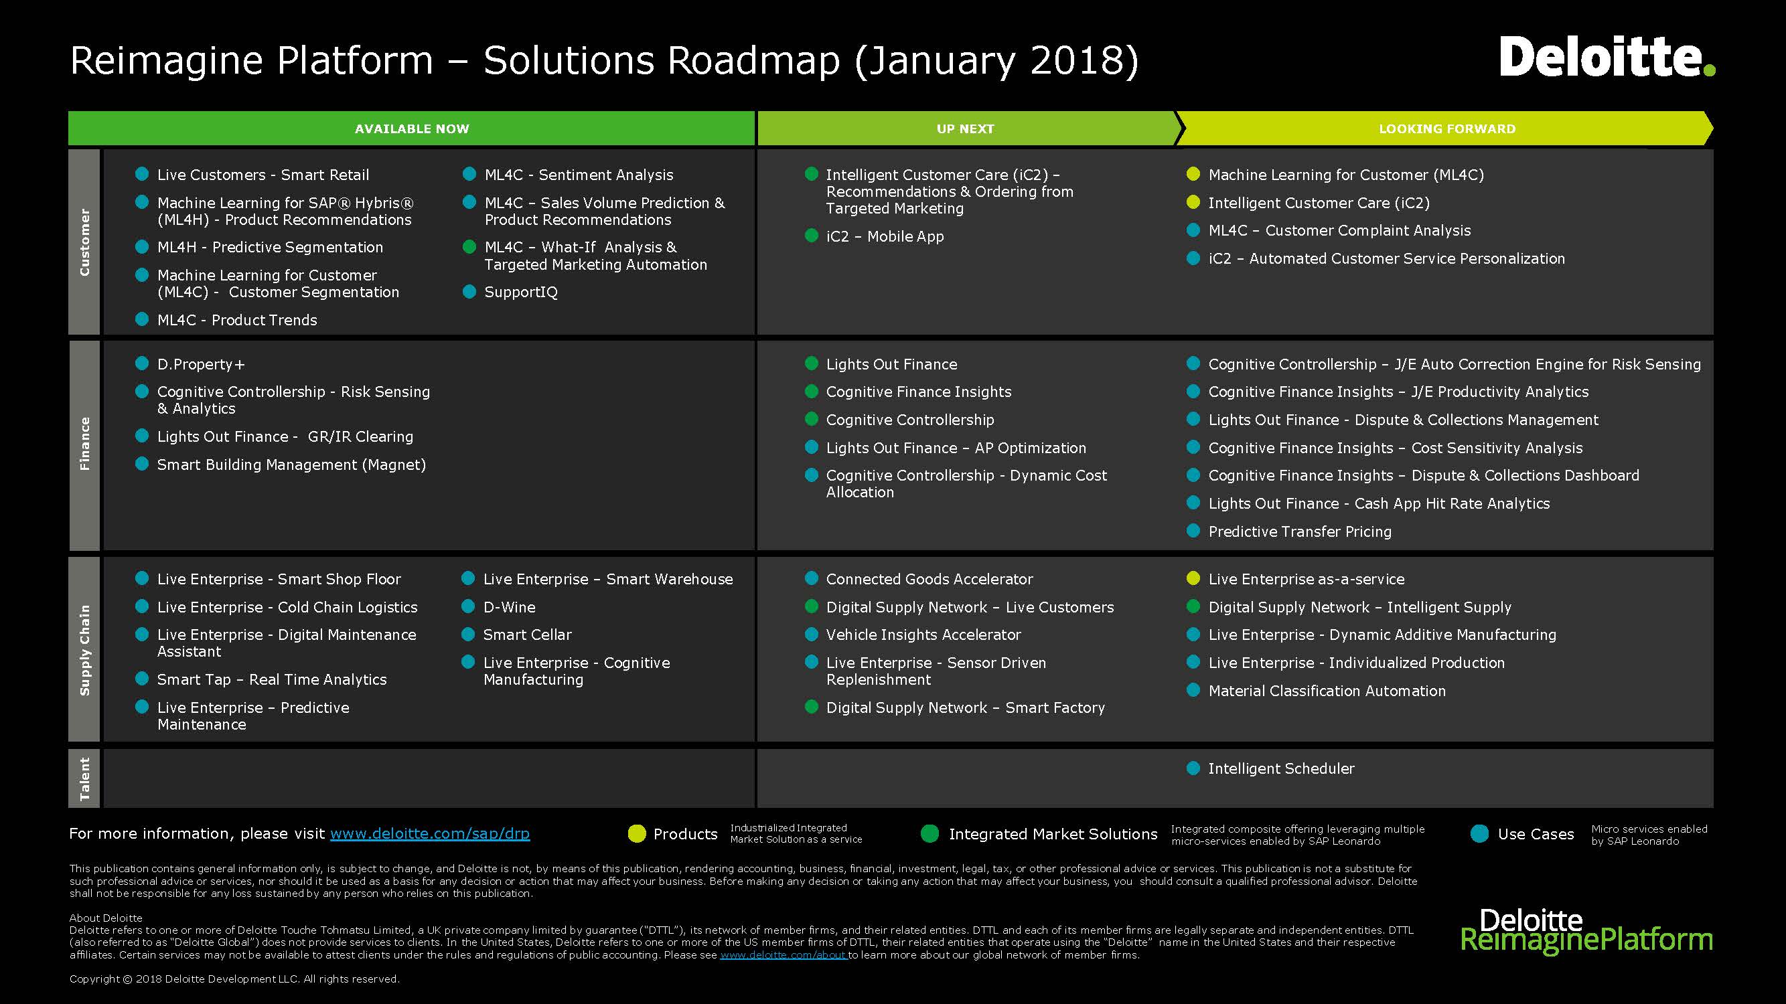Click the Reimagine Platform Solutions Roadmap title
1786x1004 pixels.
604,61
